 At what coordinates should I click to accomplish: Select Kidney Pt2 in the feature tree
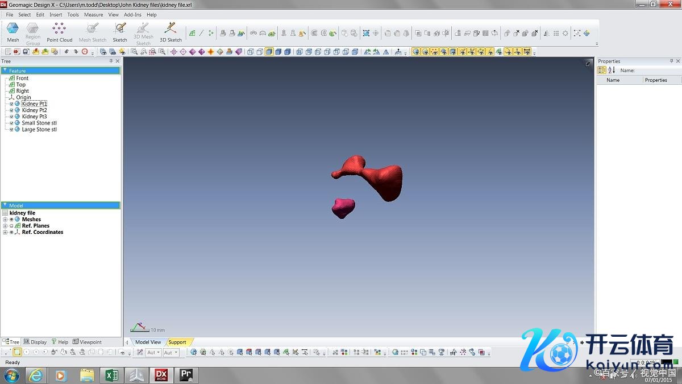34,110
